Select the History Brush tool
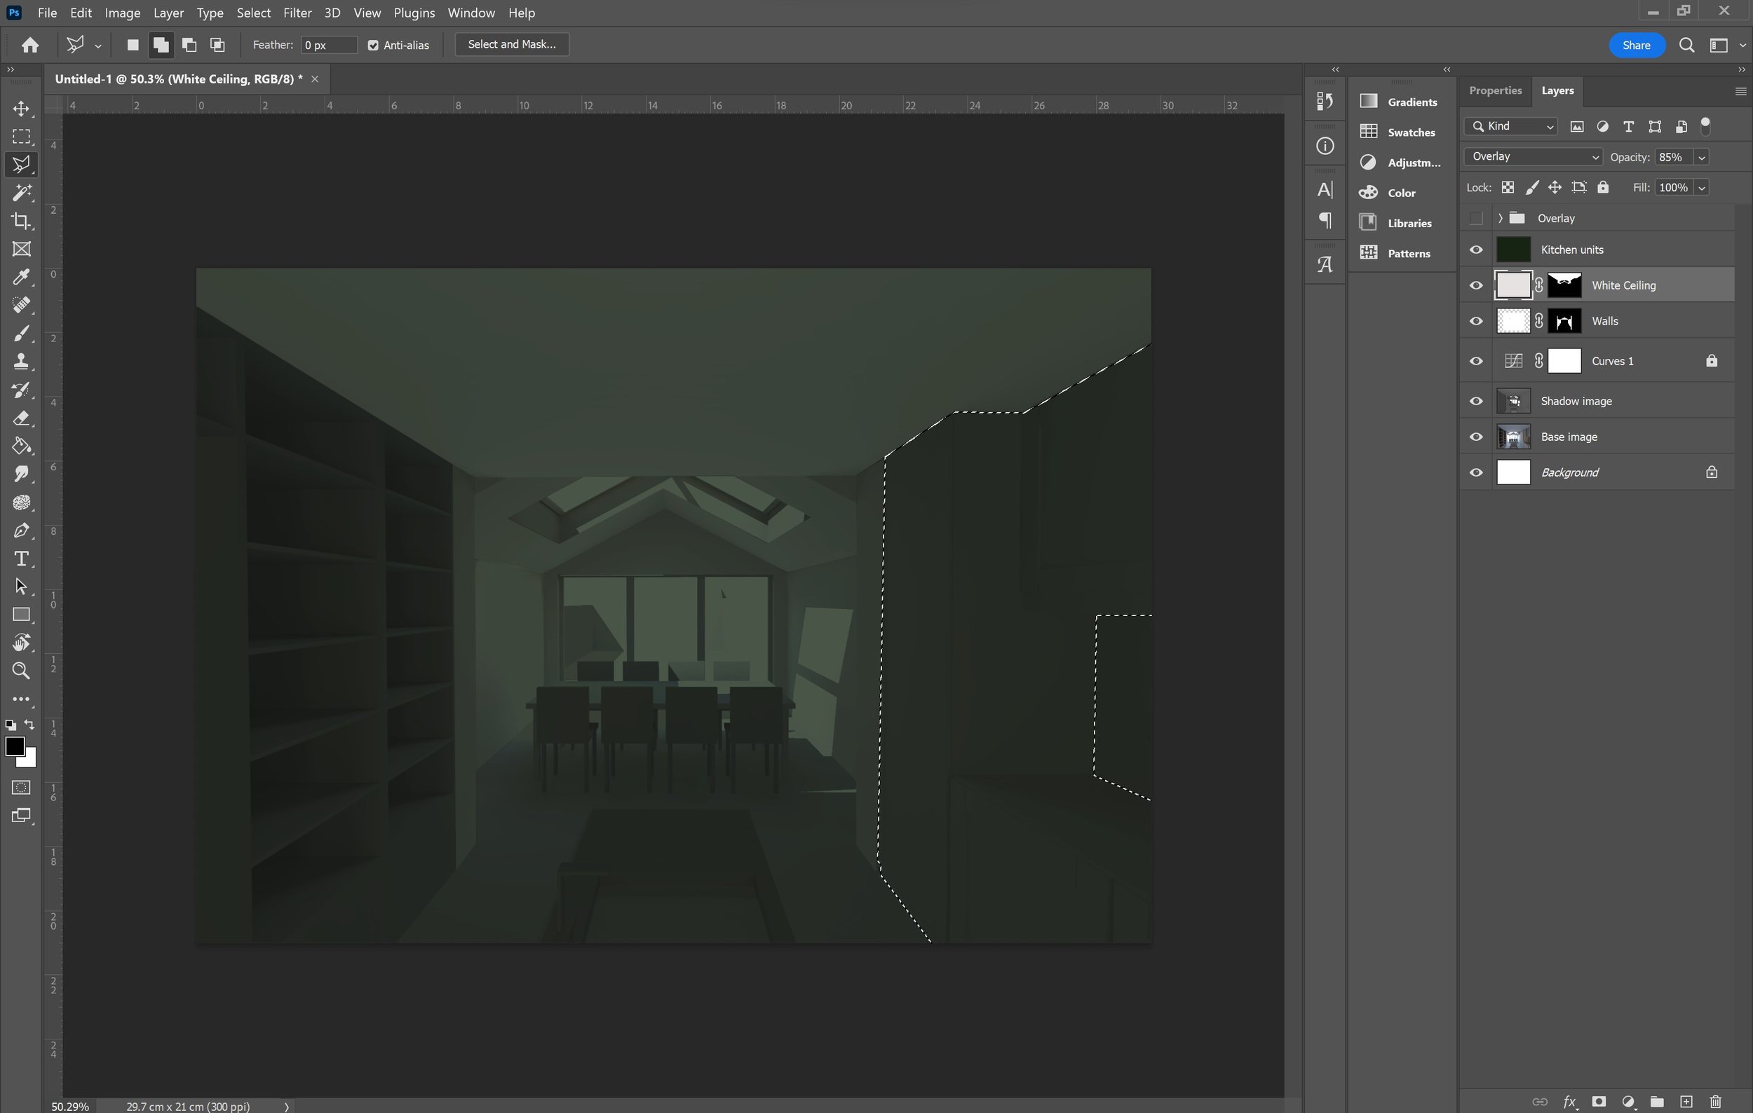The height and width of the screenshot is (1113, 1753). point(21,390)
